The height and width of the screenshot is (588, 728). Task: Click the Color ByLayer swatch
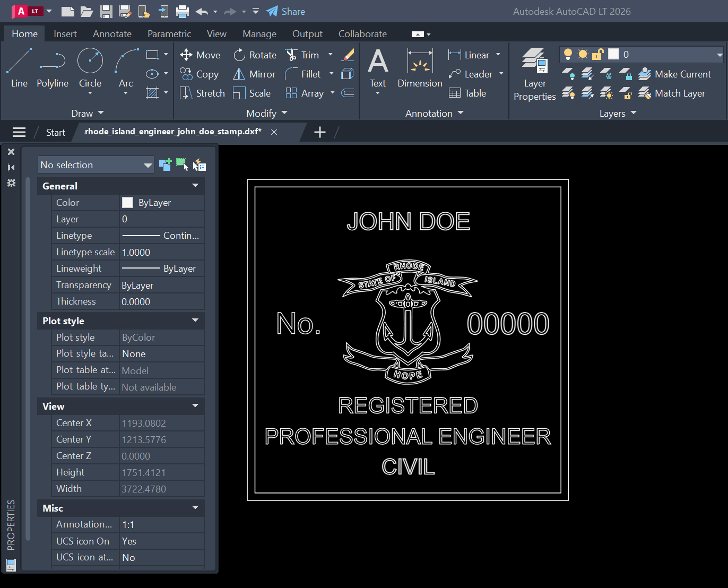(128, 202)
